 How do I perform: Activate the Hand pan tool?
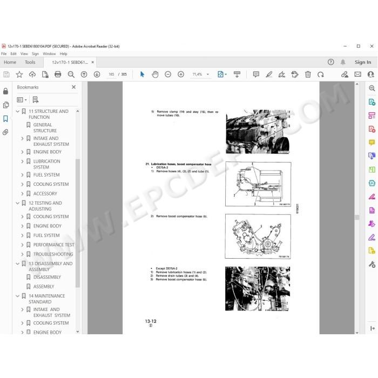155,75
